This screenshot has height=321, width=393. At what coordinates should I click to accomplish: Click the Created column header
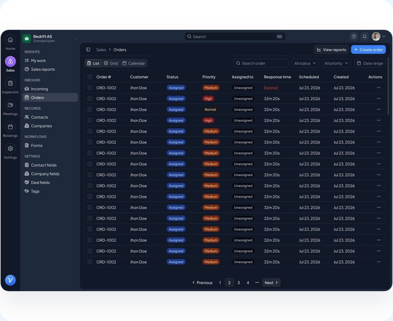click(341, 77)
